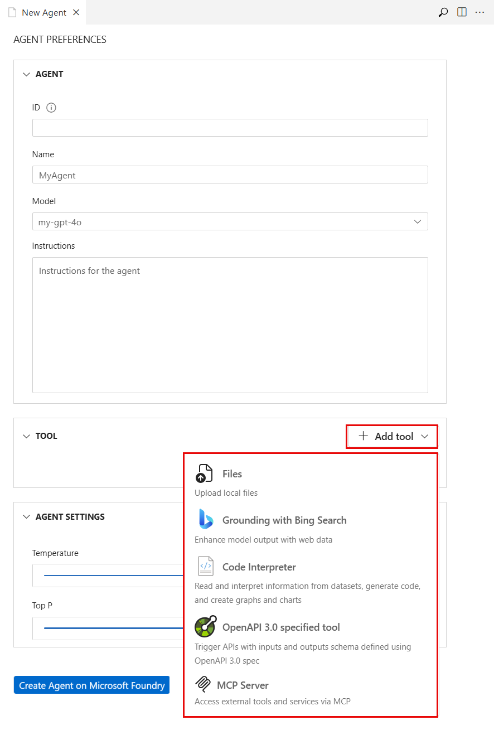Viewport: 494px width, 730px height.
Task: Click 'Enhance model output with web data'
Action: [263, 539]
